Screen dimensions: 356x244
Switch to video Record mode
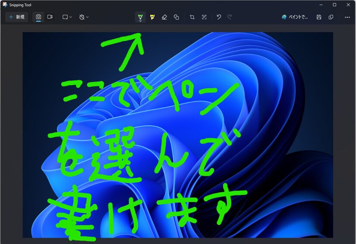coord(50,17)
